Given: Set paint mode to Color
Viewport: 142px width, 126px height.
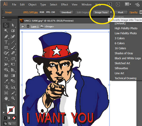Looking at the screenshot, I should point(5,118).
